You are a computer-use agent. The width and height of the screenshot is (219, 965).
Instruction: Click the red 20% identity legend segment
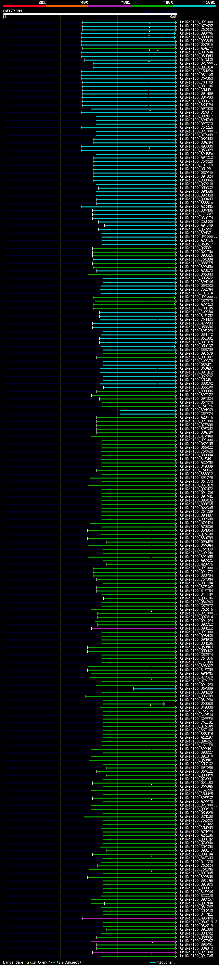click(24, 6)
